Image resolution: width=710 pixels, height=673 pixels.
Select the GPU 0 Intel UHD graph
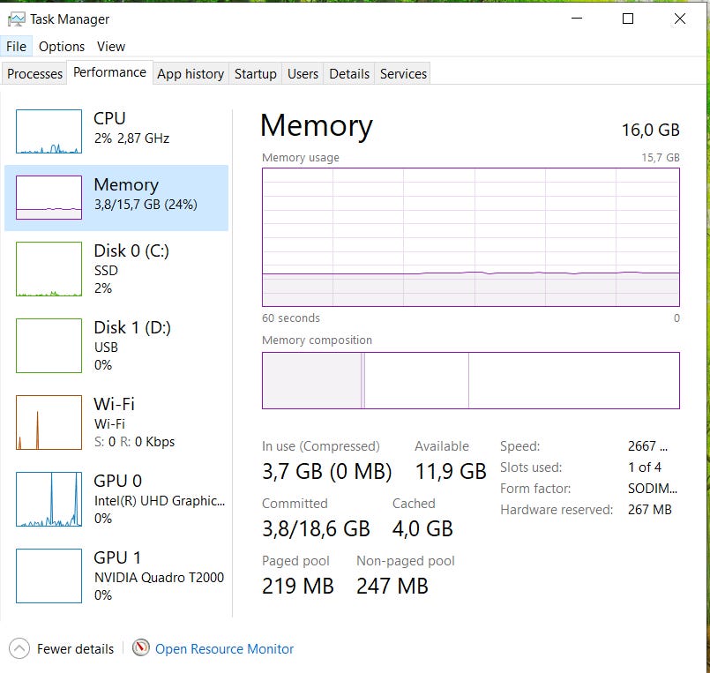tap(49, 499)
